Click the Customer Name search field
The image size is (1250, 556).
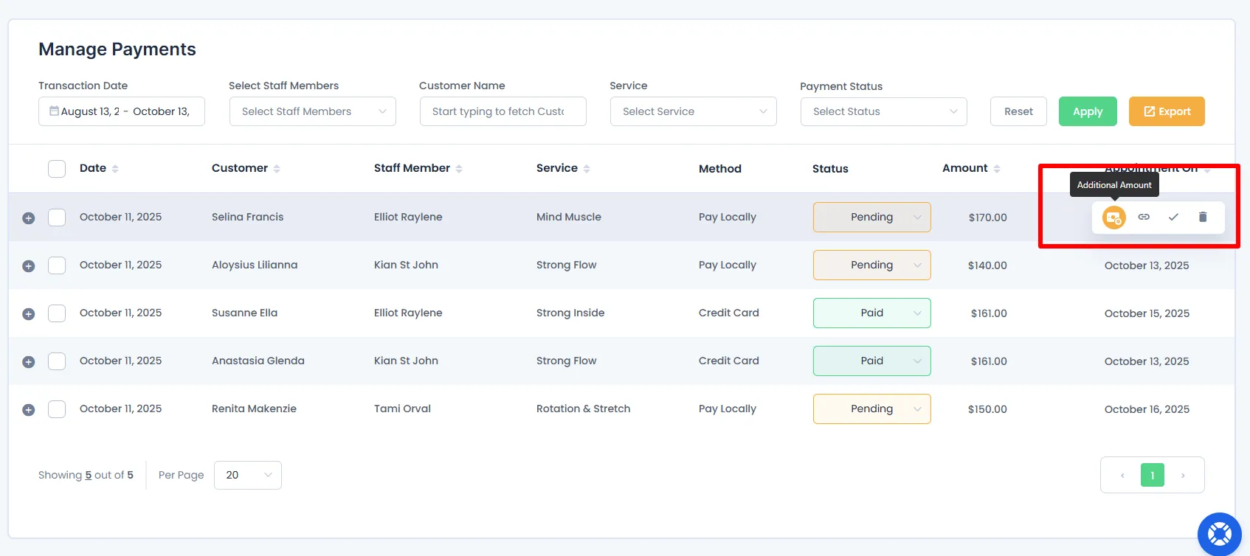pos(503,111)
